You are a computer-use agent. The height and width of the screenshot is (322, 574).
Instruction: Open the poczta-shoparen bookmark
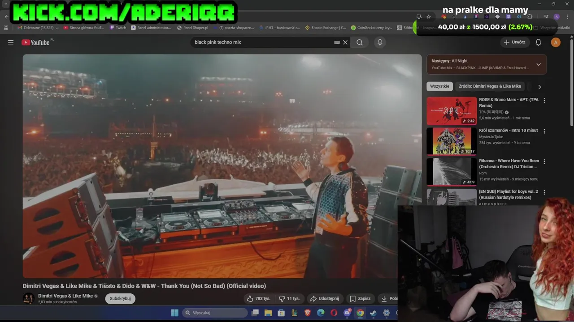coord(234,28)
